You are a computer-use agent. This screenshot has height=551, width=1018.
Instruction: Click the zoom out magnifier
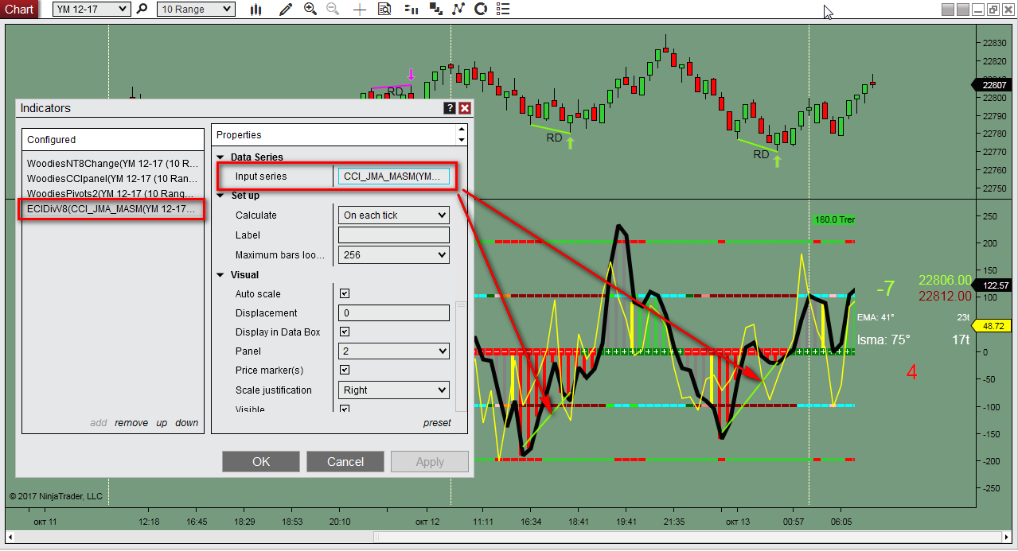pos(333,10)
